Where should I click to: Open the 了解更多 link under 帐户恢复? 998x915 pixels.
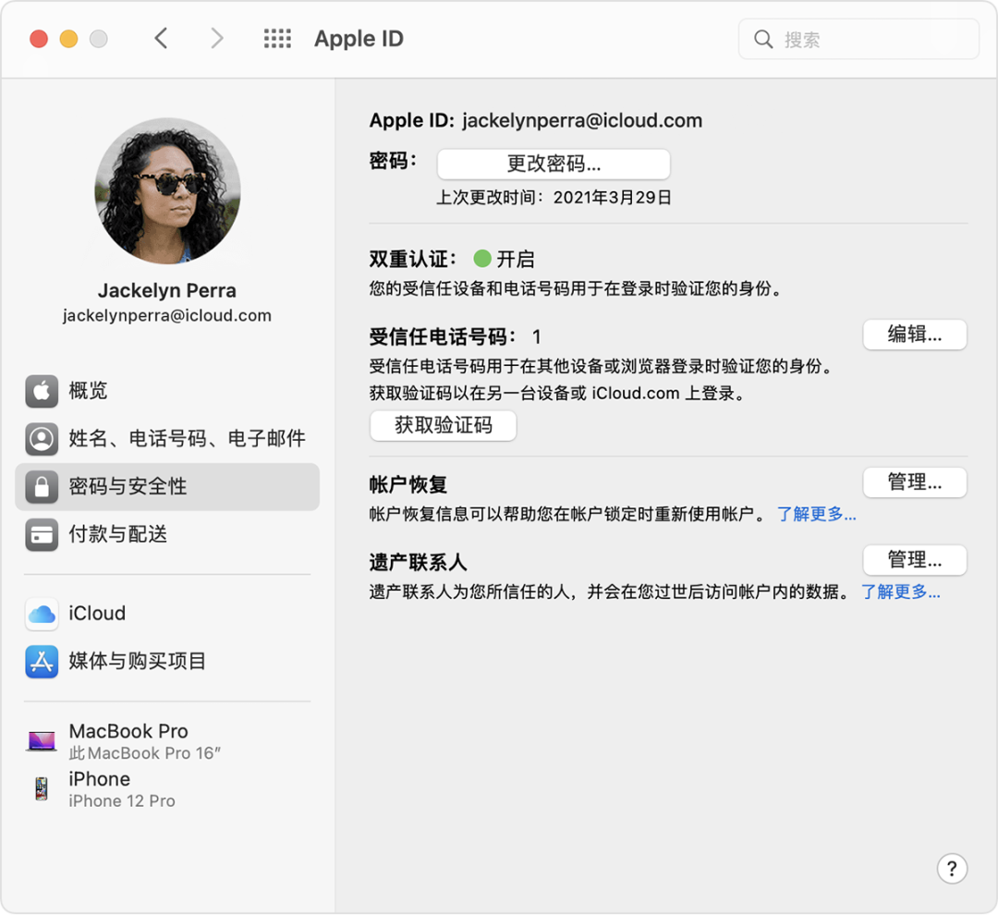pyautogui.click(x=816, y=515)
